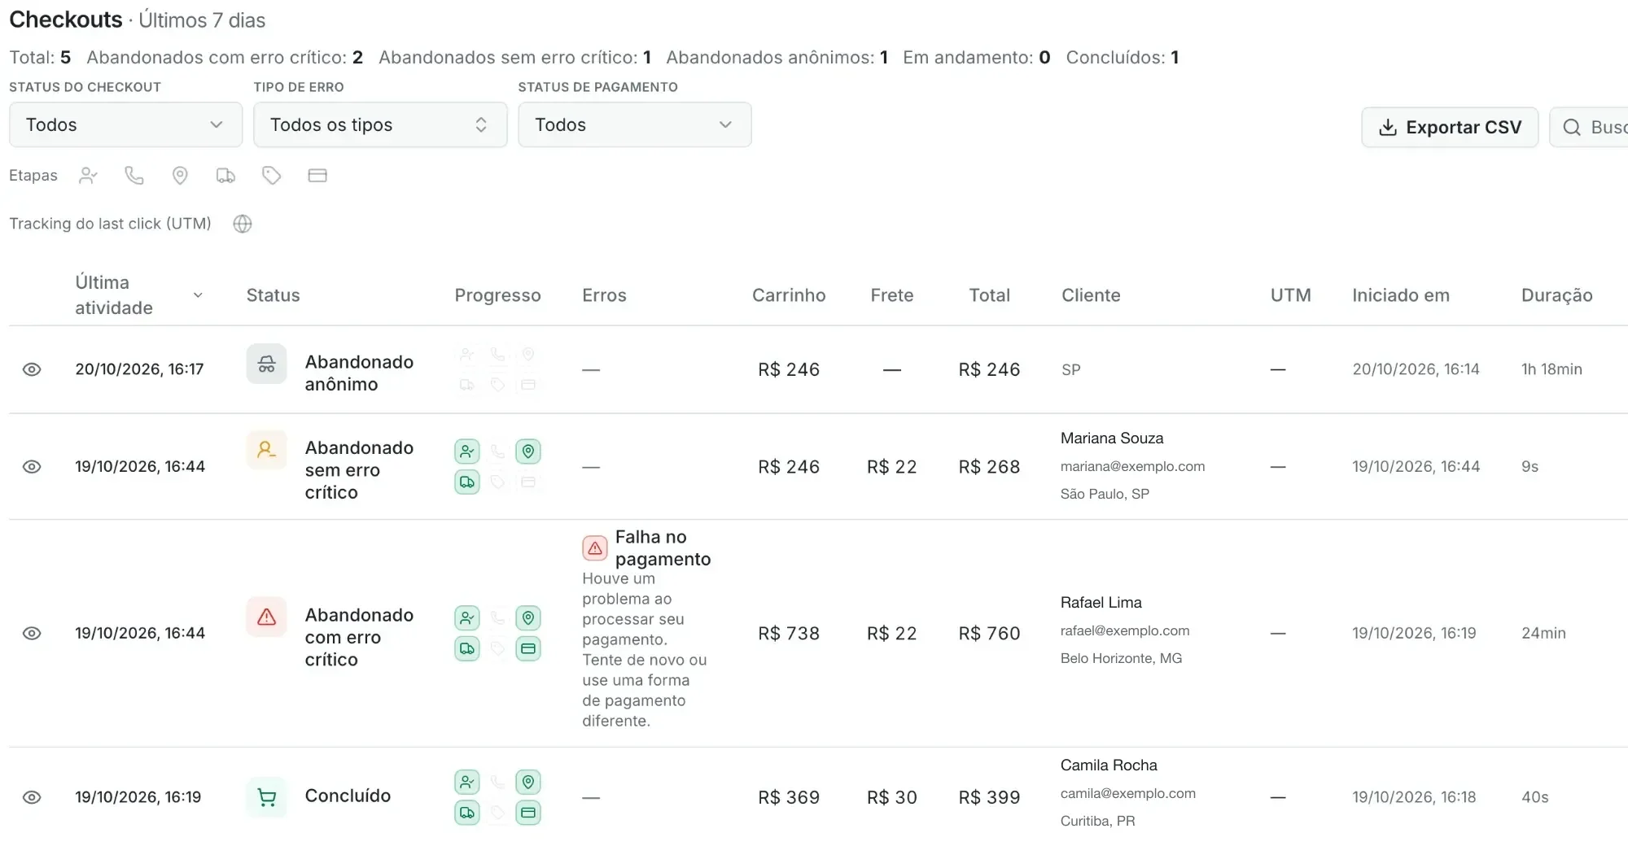Click the R$ 760 total value
The image size is (1628, 846).
click(989, 634)
